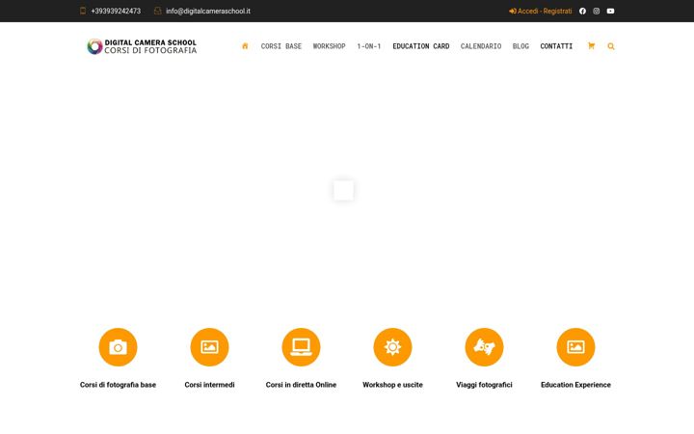Go to EDUCATION CARD page
The width and height of the screenshot is (694, 434).
421,46
